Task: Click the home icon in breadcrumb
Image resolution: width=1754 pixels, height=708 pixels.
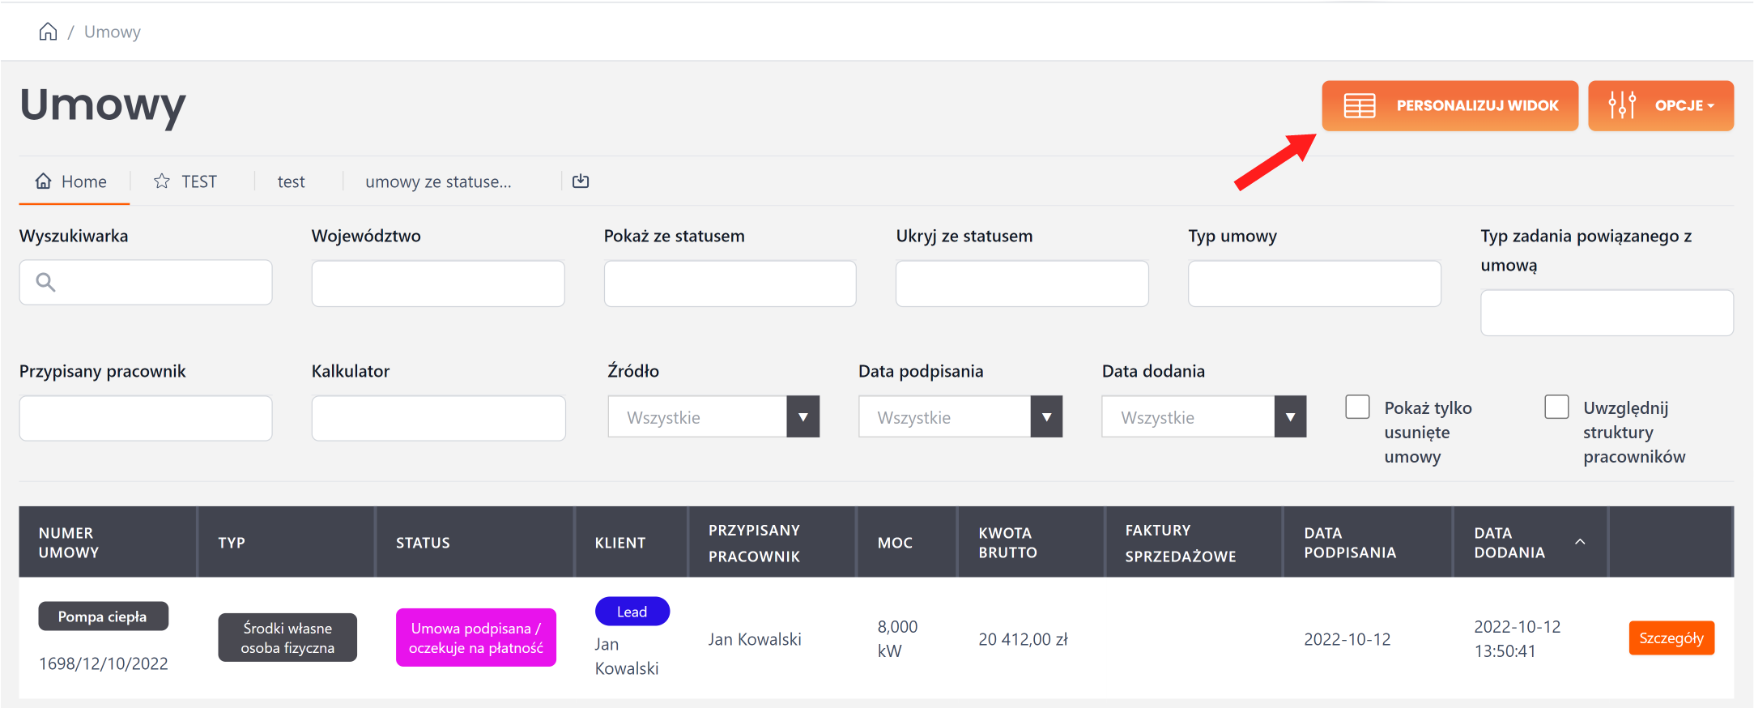Action: [49, 32]
